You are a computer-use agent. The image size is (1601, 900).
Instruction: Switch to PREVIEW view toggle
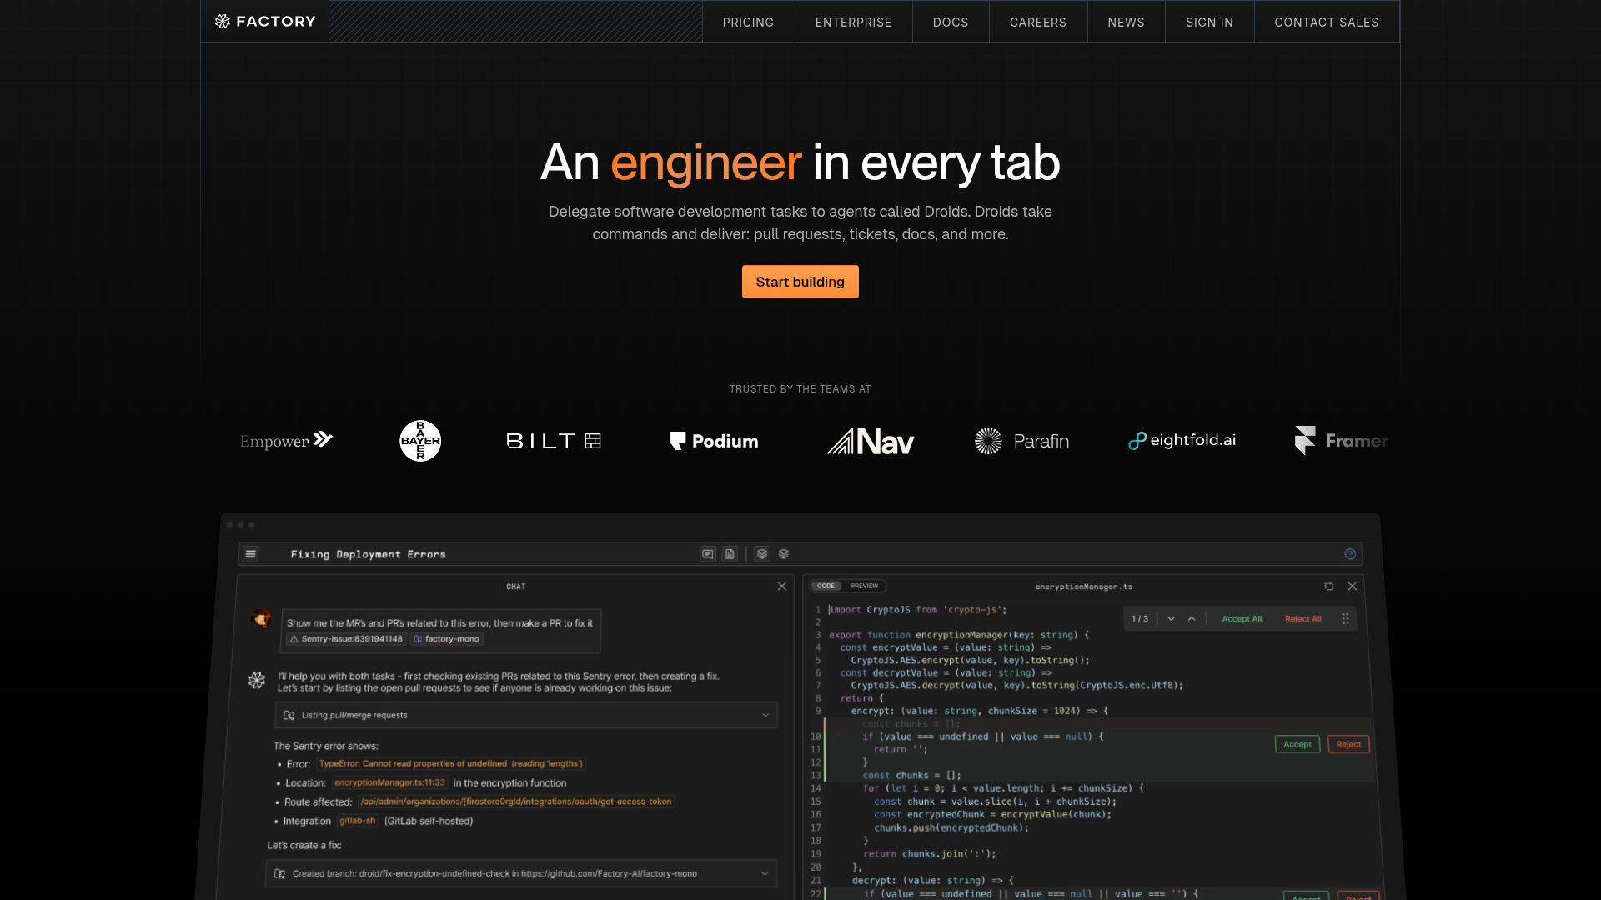(x=864, y=587)
